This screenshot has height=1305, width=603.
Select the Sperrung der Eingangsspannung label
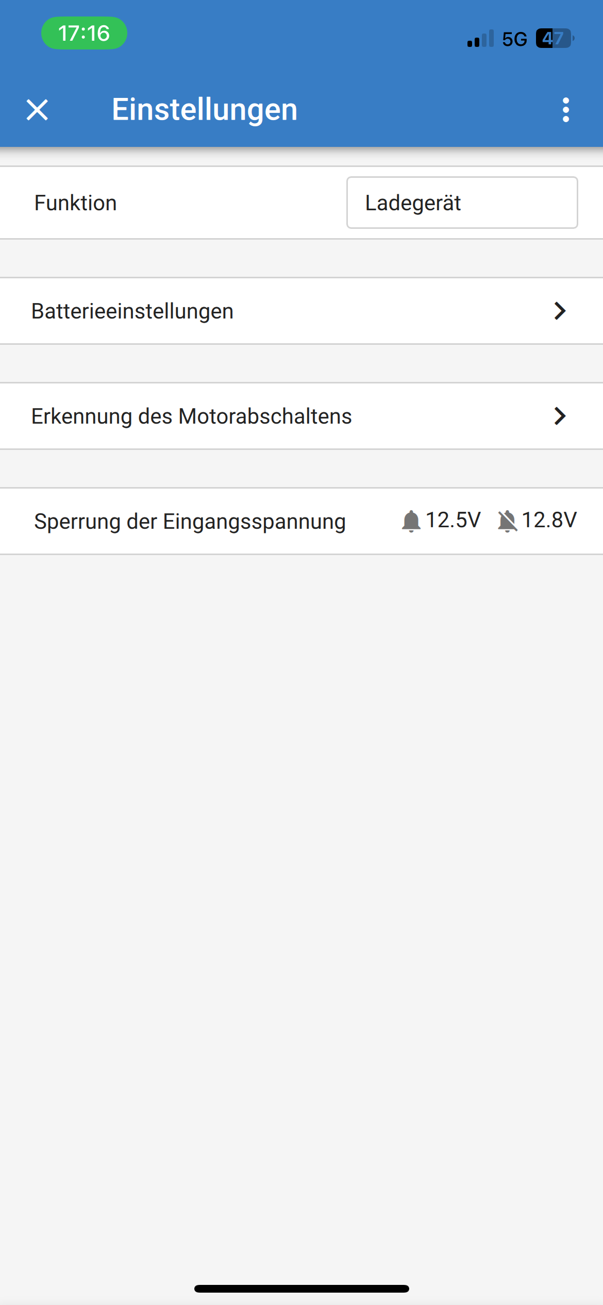190,521
